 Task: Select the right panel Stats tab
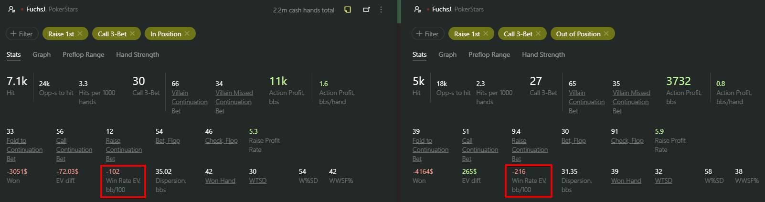419,54
